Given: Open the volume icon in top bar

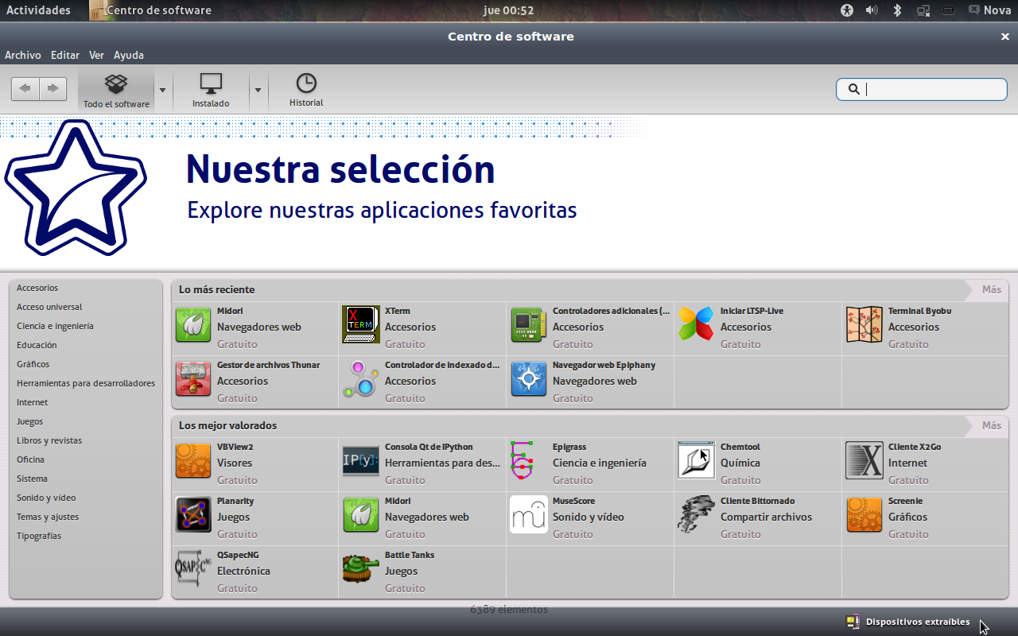Looking at the screenshot, I should (872, 10).
